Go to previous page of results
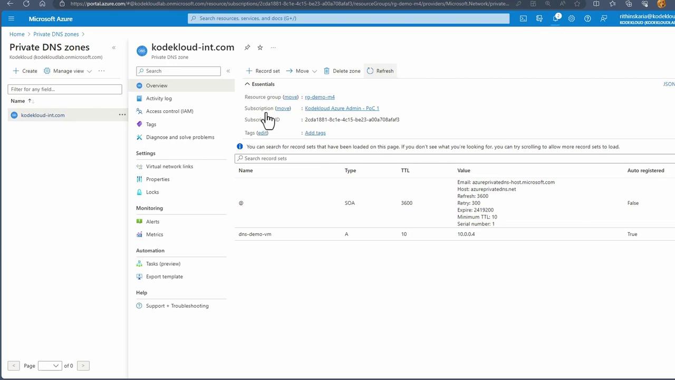675x380 pixels. pos(14,365)
